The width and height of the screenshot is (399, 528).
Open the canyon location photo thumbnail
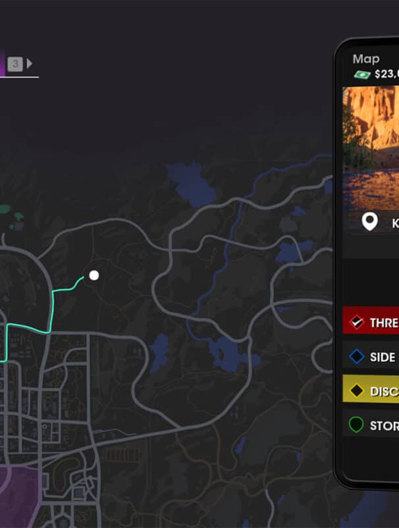[x=371, y=148]
